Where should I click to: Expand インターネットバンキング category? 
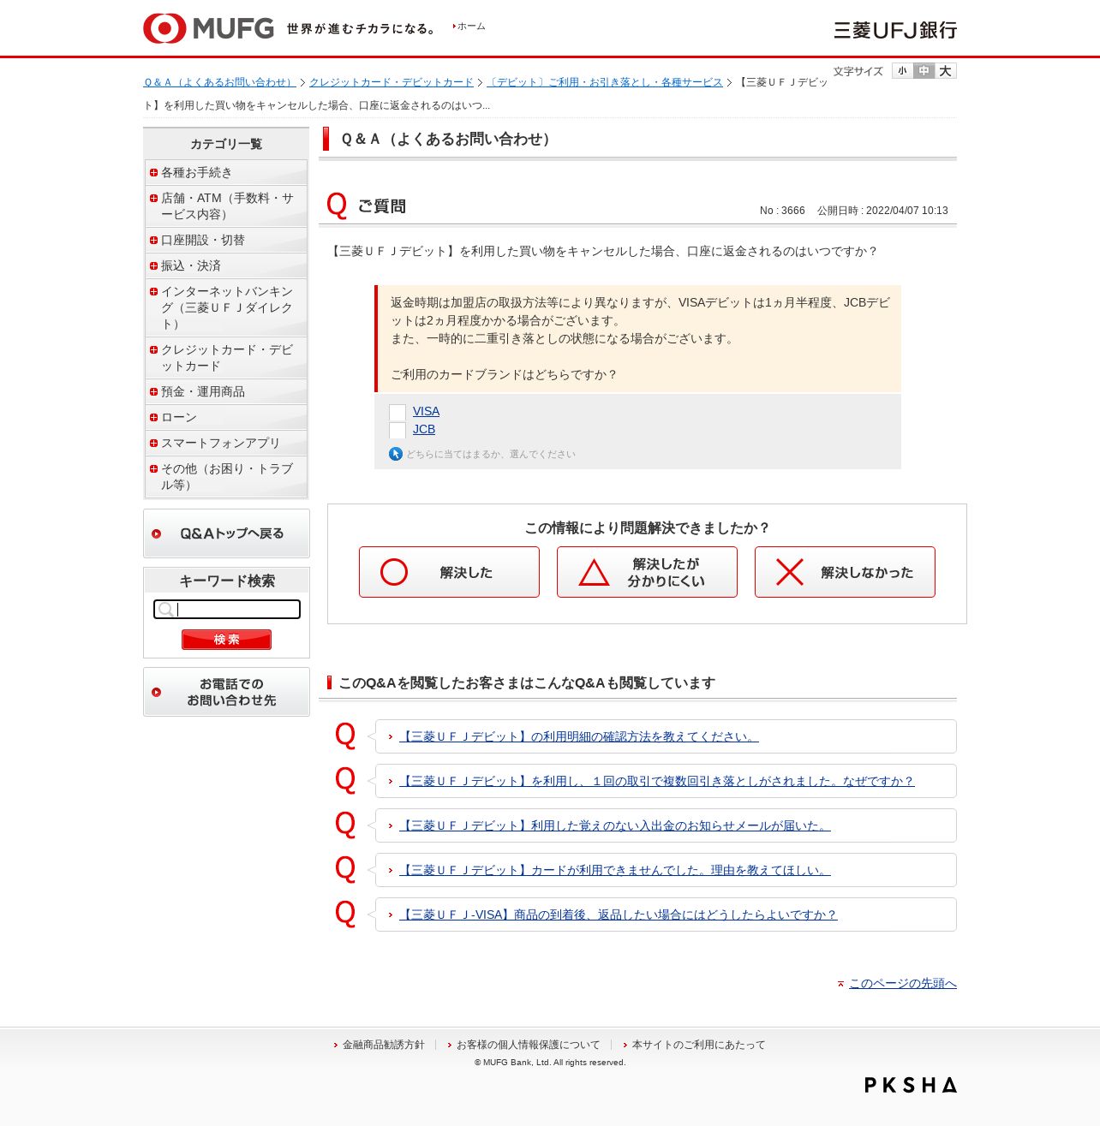(226, 307)
